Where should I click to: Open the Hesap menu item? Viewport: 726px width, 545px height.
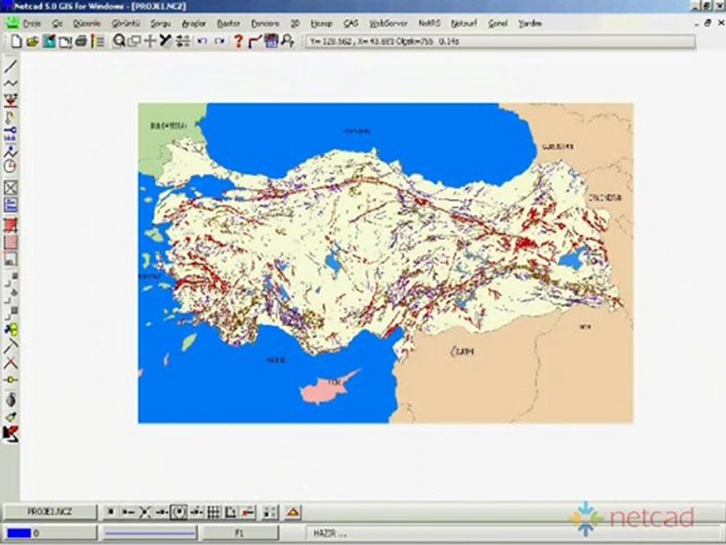coord(321,23)
